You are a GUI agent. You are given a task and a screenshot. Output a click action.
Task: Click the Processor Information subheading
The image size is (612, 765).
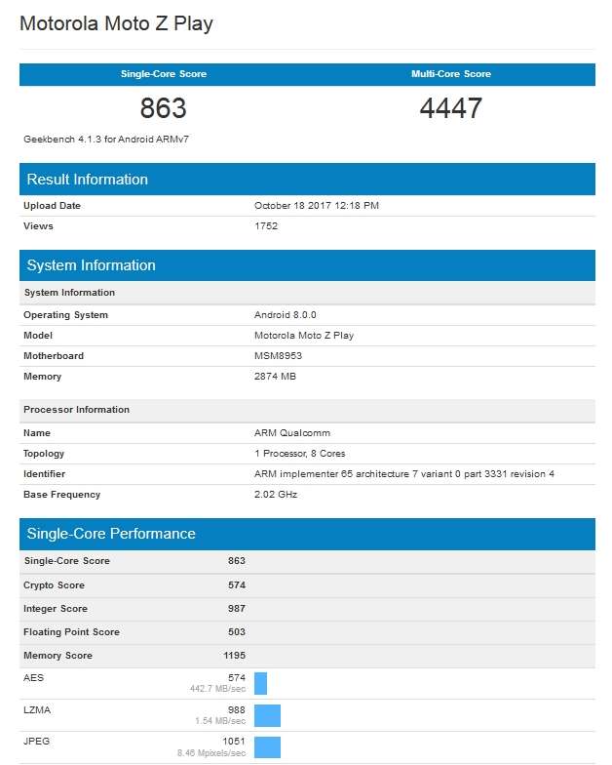(x=76, y=410)
